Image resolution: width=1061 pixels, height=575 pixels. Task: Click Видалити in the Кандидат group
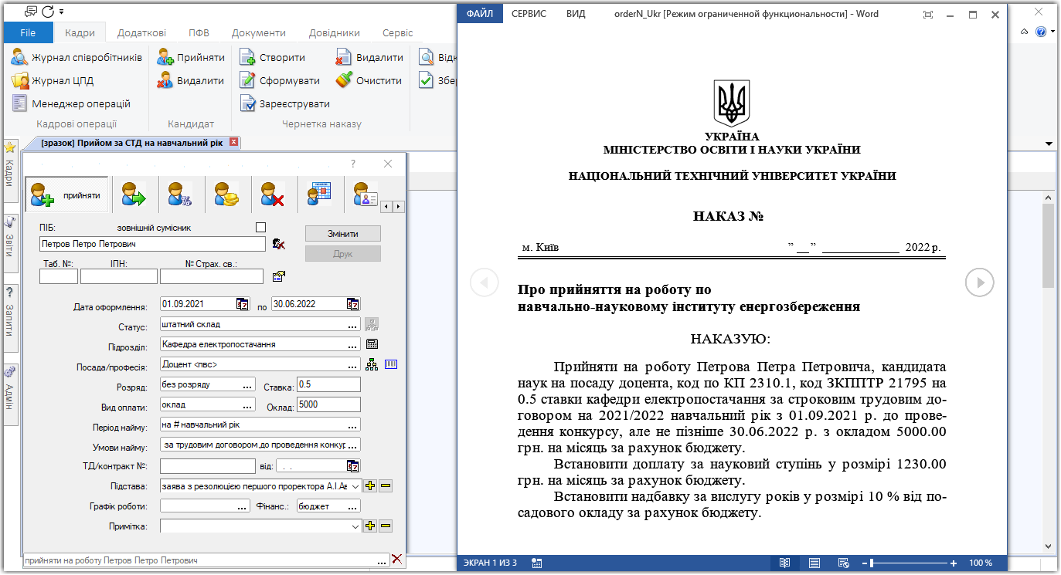click(191, 80)
